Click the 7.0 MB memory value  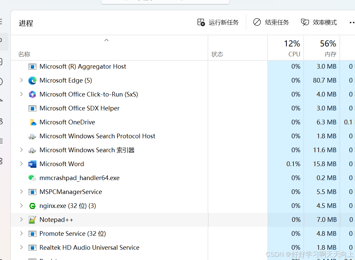pyautogui.click(x=327, y=220)
